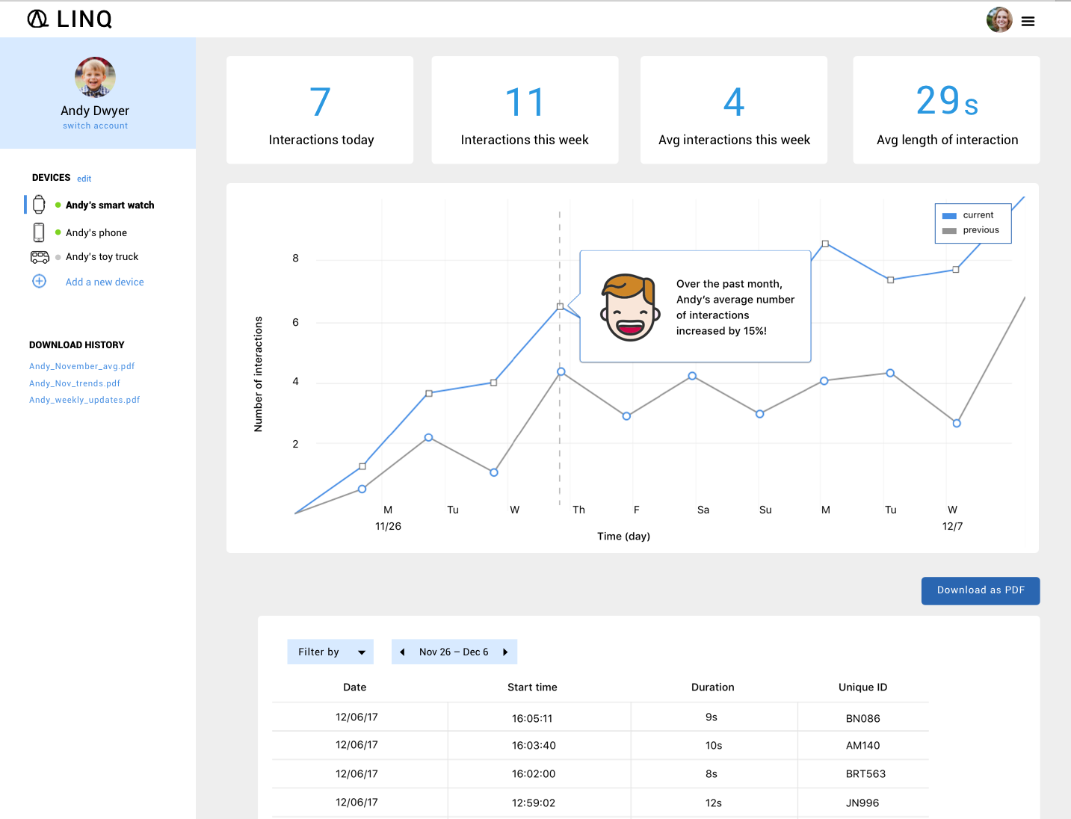Viewport: 1071px width, 819px height.
Task: Select the phone device icon
Action: click(39, 232)
